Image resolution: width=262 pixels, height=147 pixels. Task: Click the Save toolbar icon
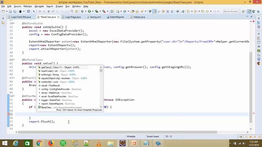click(x=10, y=11)
